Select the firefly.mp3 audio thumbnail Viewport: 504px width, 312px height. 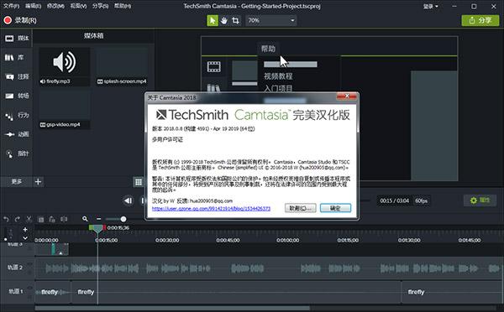pyautogui.click(x=65, y=66)
